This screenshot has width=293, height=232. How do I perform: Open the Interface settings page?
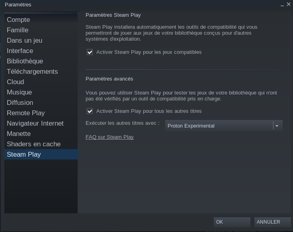[x=20, y=51]
